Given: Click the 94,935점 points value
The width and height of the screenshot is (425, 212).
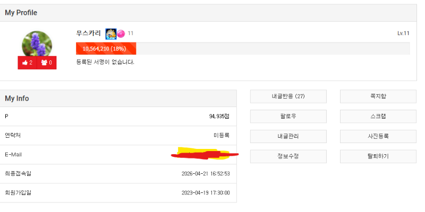Looking at the screenshot, I should pos(219,116).
